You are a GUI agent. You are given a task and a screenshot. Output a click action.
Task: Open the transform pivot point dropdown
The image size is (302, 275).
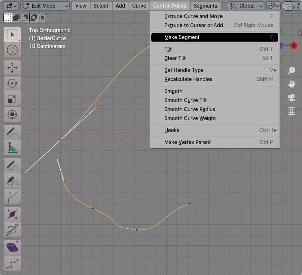[273, 6]
